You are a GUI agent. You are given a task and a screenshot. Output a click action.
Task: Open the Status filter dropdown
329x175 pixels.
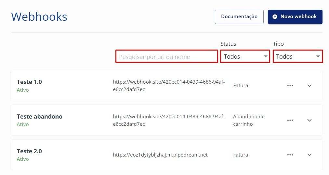245,56
